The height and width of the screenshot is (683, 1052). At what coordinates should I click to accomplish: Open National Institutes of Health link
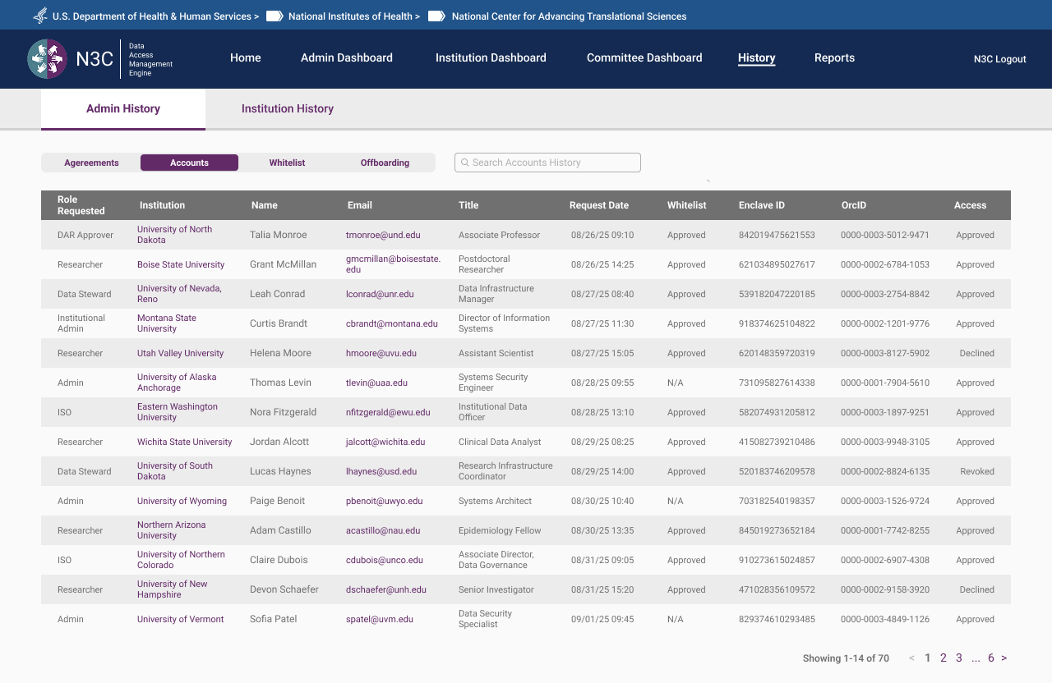[353, 16]
